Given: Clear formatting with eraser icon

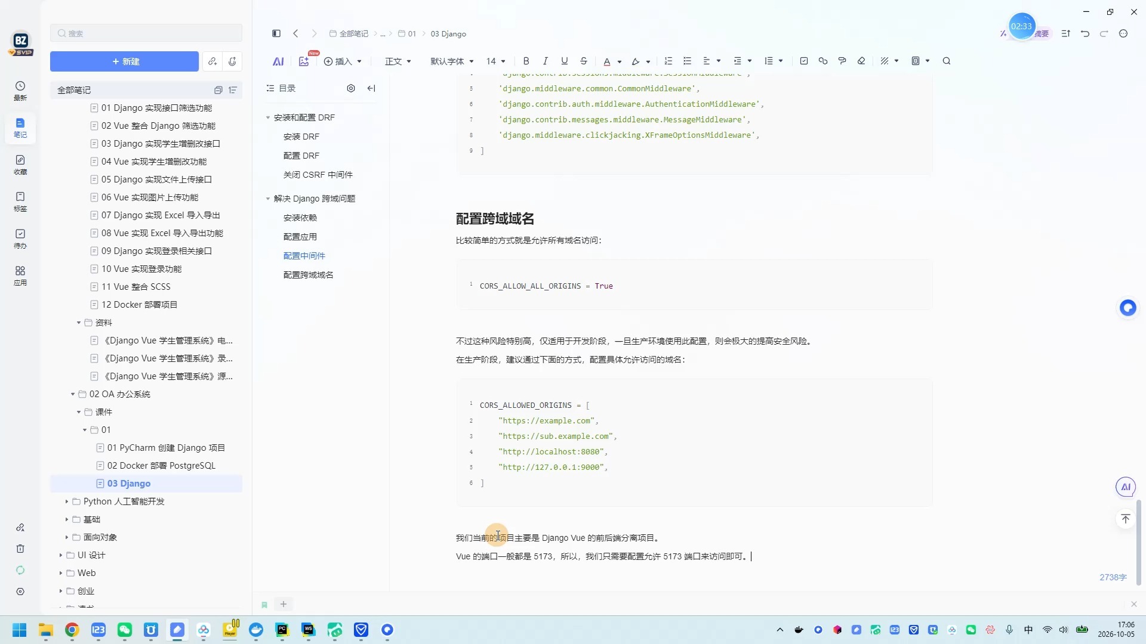Looking at the screenshot, I should [861, 61].
